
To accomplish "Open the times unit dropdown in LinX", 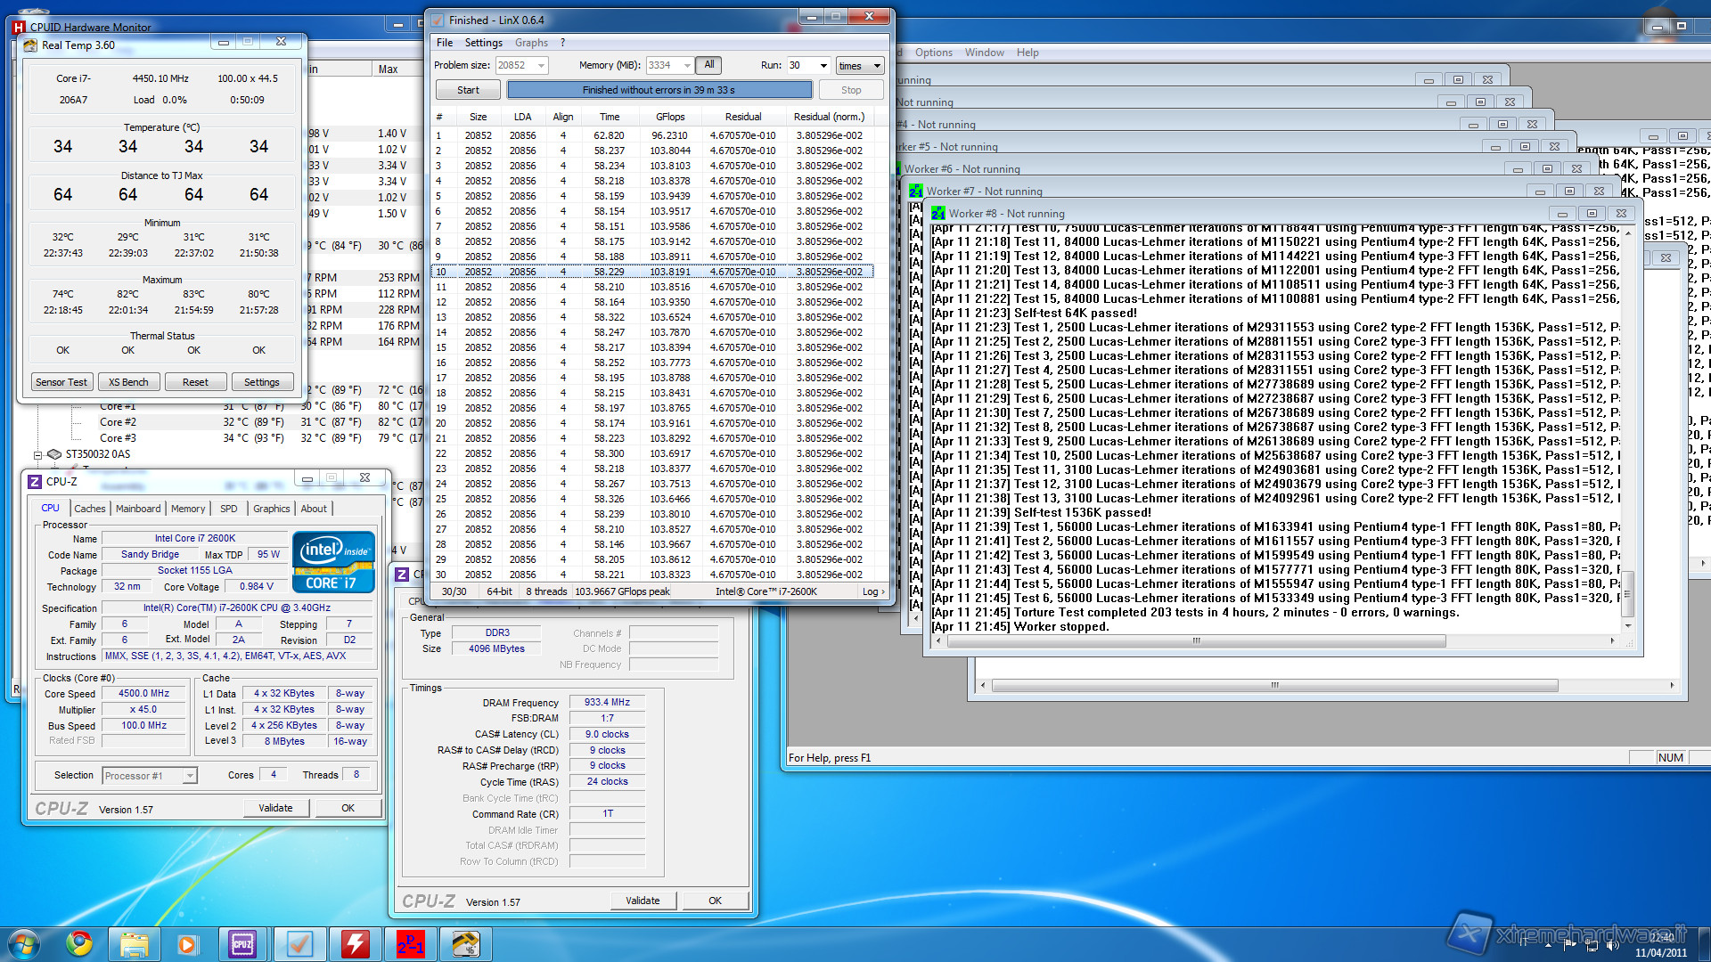I will click(x=860, y=65).
